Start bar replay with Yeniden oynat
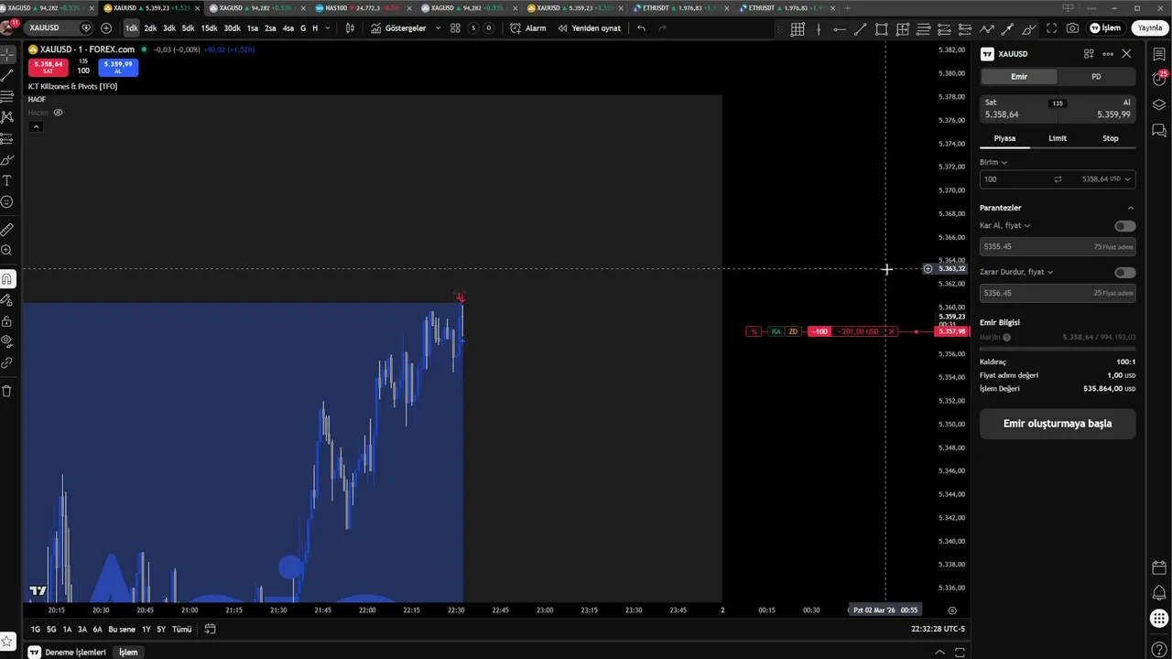Viewport: 1172px width, 659px height. point(589,28)
